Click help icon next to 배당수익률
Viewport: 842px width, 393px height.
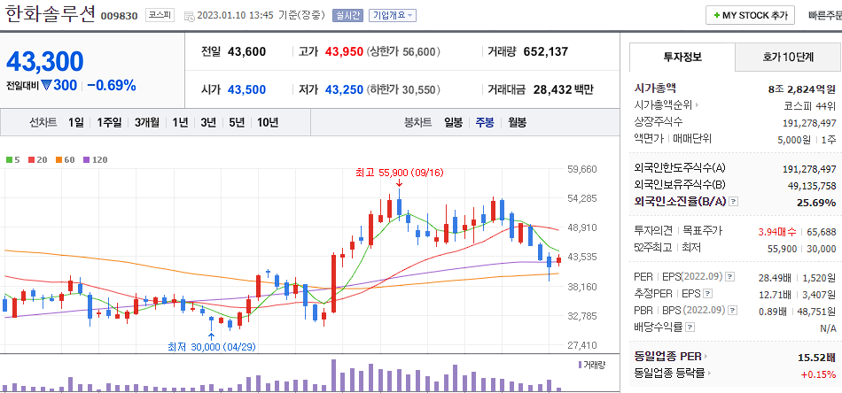coord(690,327)
